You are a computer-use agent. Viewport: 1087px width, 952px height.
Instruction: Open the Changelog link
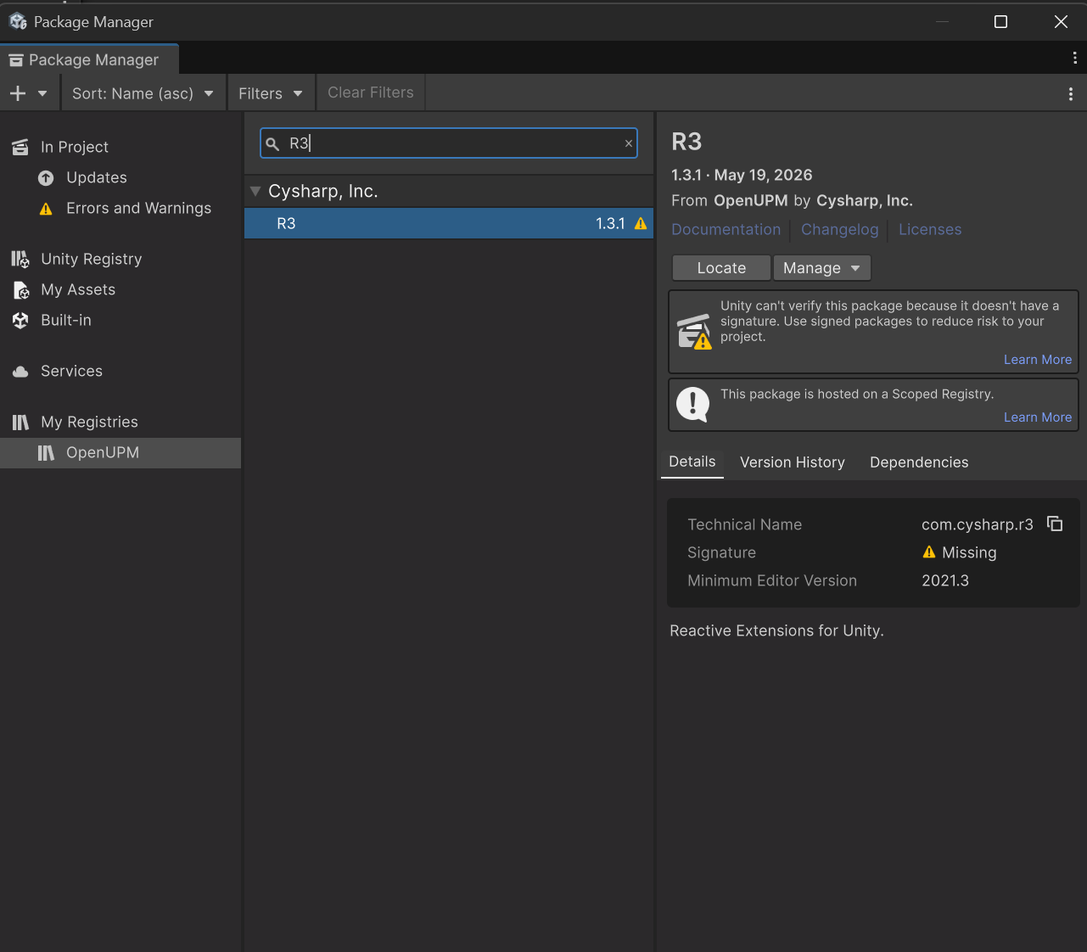pos(839,229)
